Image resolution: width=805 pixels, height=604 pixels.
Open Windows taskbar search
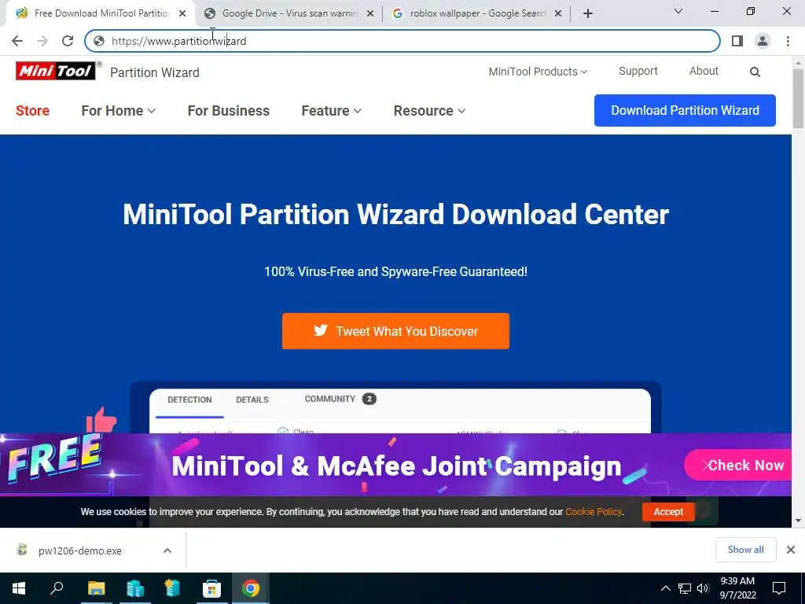(57, 588)
